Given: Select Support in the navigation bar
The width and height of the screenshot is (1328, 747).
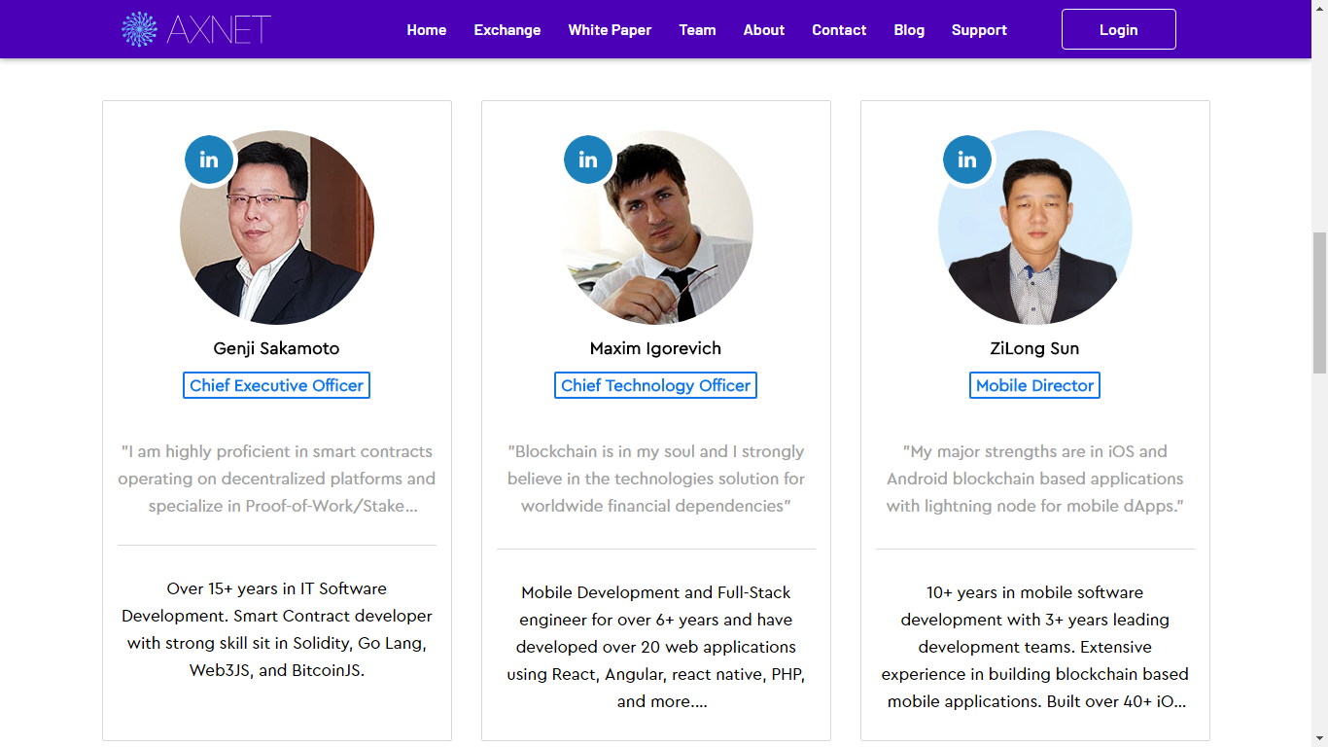Looking at the screenshot, I should [979, 30].
